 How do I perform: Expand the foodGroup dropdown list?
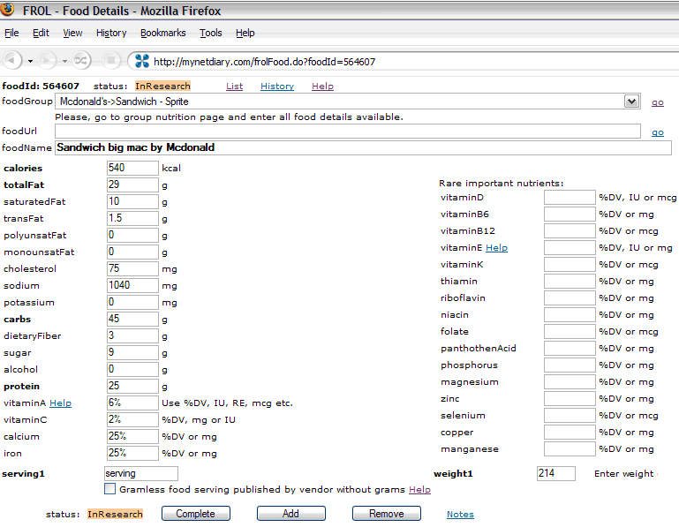click(631, 102)
